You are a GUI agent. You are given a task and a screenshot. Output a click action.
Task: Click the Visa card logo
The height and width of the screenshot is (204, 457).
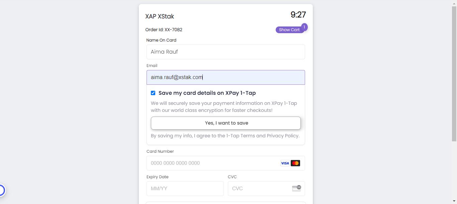pos(285,163)
